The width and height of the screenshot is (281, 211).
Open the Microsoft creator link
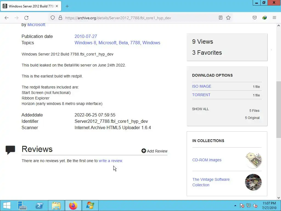[x=36, y=25]
